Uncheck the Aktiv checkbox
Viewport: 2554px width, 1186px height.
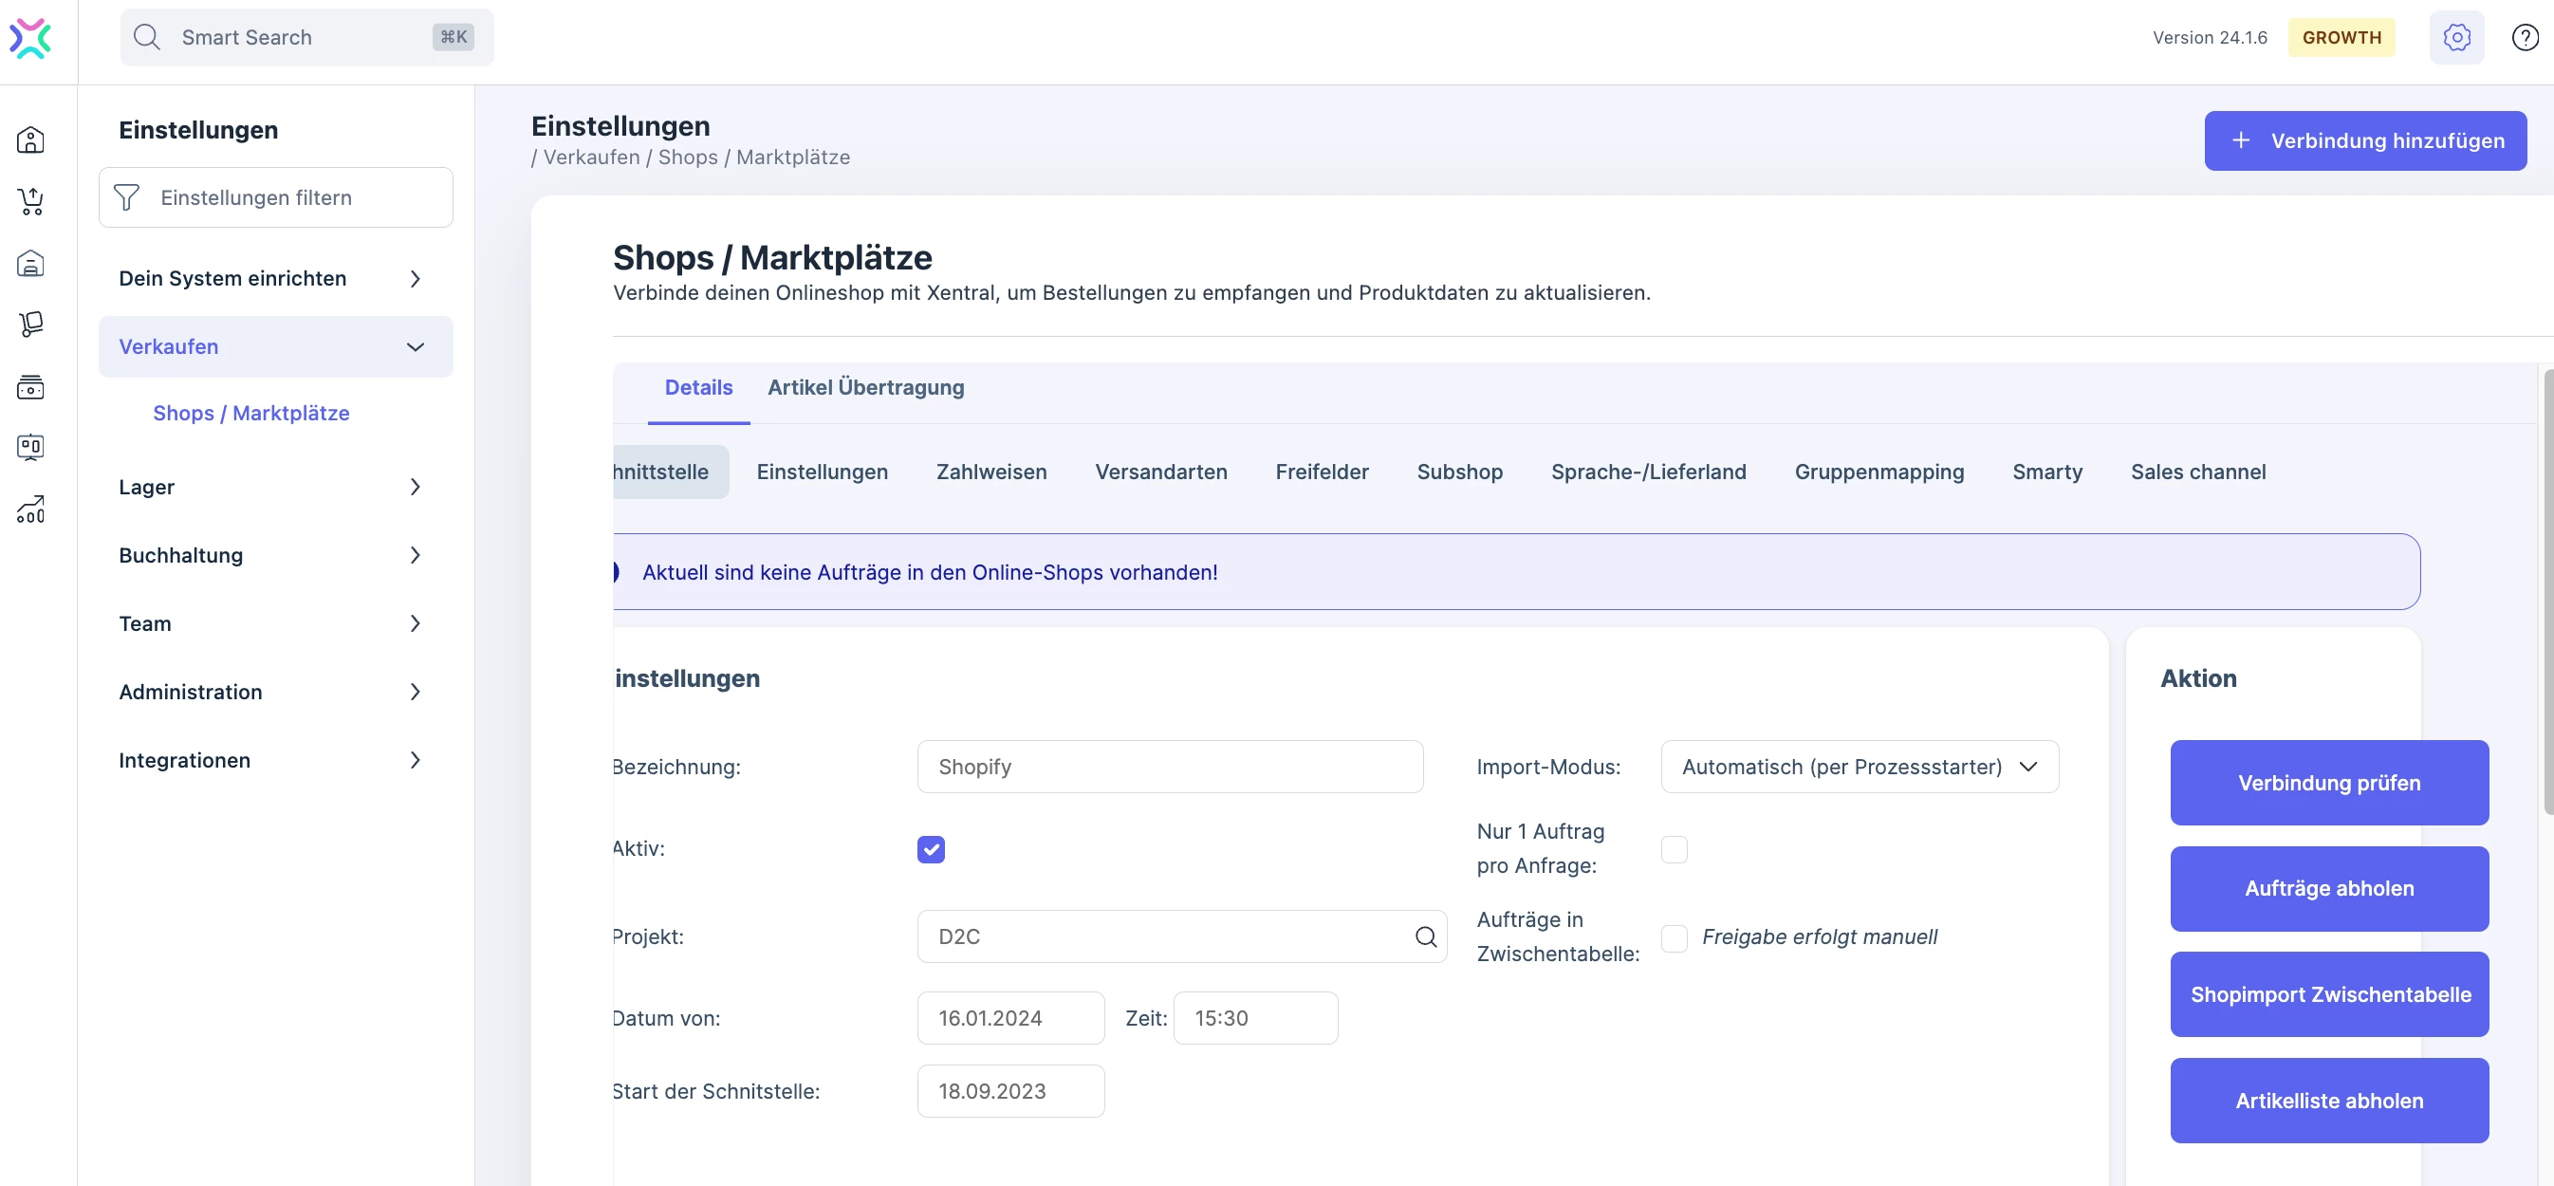coord(930,849)
